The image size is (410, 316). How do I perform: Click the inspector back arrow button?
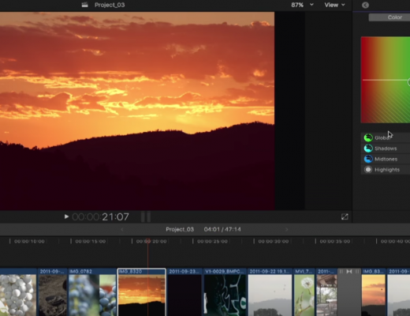365,5
